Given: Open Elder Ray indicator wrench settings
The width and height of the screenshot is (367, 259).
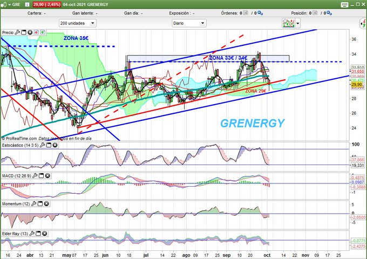Looking at the screenshot, I should pyautogui.click(x=32, y=234).
